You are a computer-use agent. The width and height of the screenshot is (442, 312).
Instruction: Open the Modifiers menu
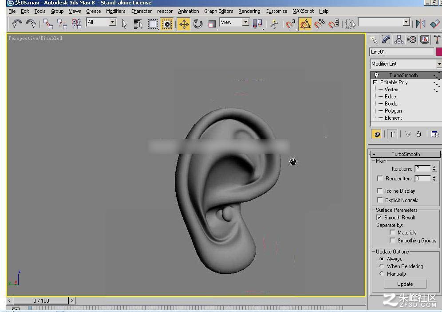point(115,11)
